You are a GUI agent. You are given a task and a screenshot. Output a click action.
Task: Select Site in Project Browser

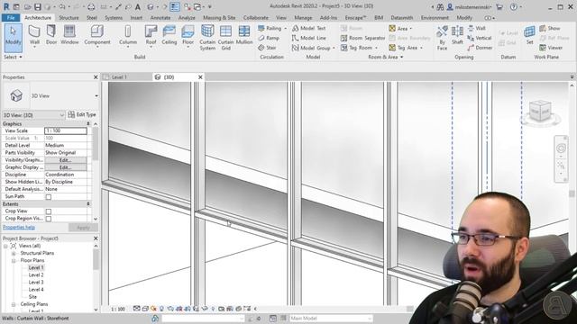point(32,297)
